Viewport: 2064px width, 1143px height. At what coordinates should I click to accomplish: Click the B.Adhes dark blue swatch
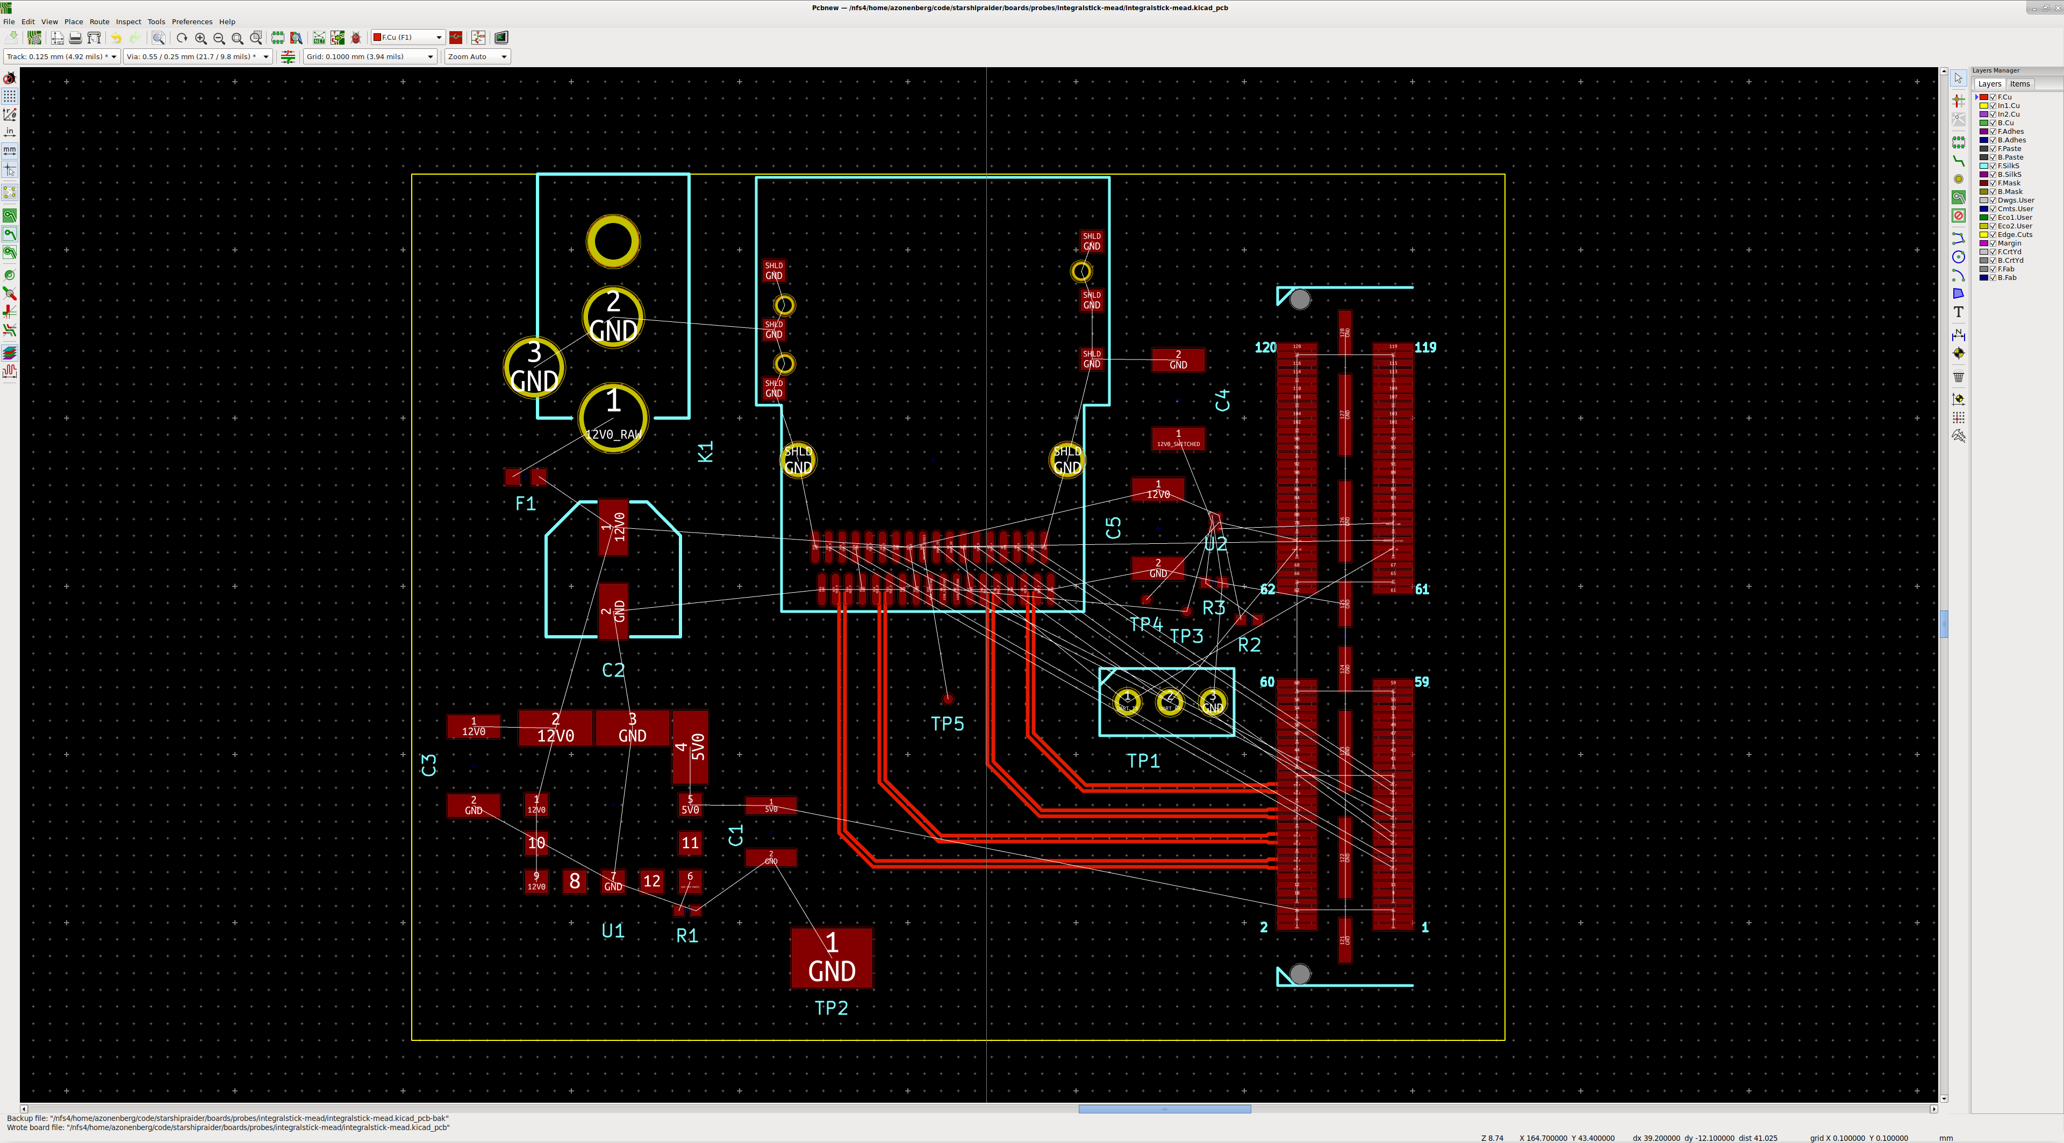pyautogui.click(x=1984, y=140)
